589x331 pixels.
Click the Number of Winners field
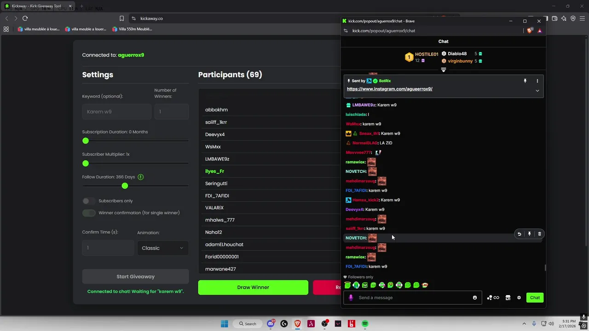[171, 112]
